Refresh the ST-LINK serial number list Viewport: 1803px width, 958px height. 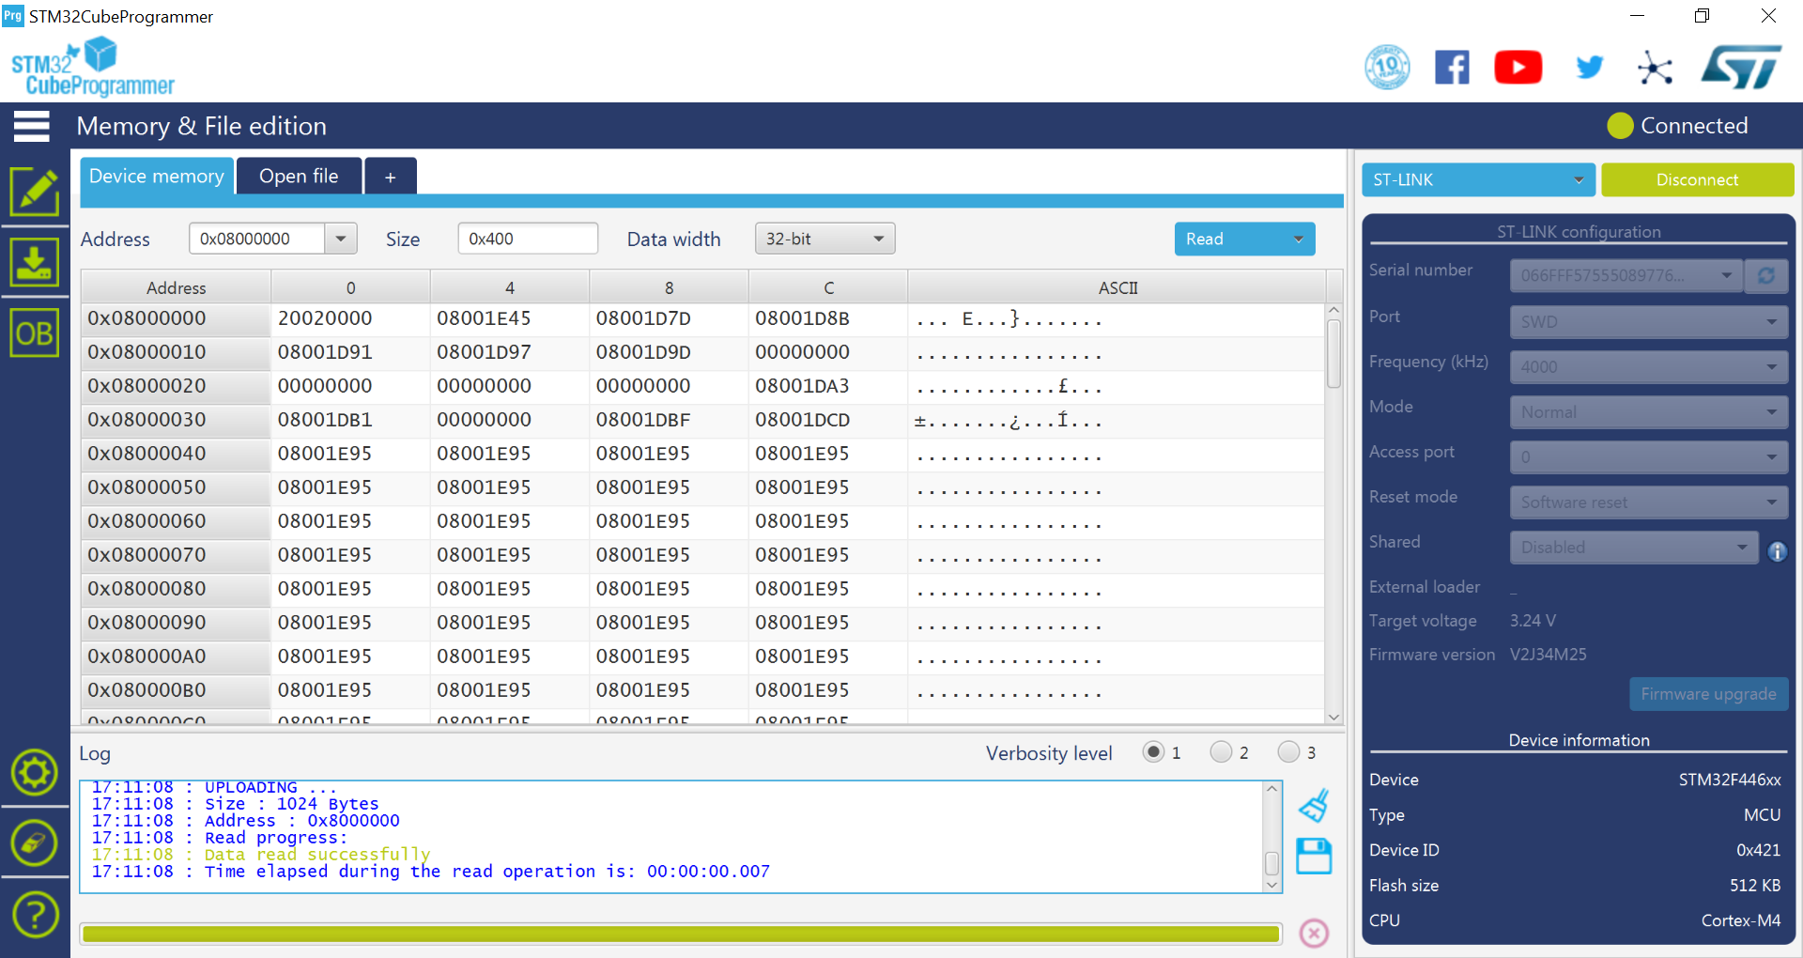click(x=1766, y=275)
